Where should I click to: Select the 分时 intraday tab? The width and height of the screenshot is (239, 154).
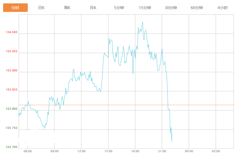[15, 8]
